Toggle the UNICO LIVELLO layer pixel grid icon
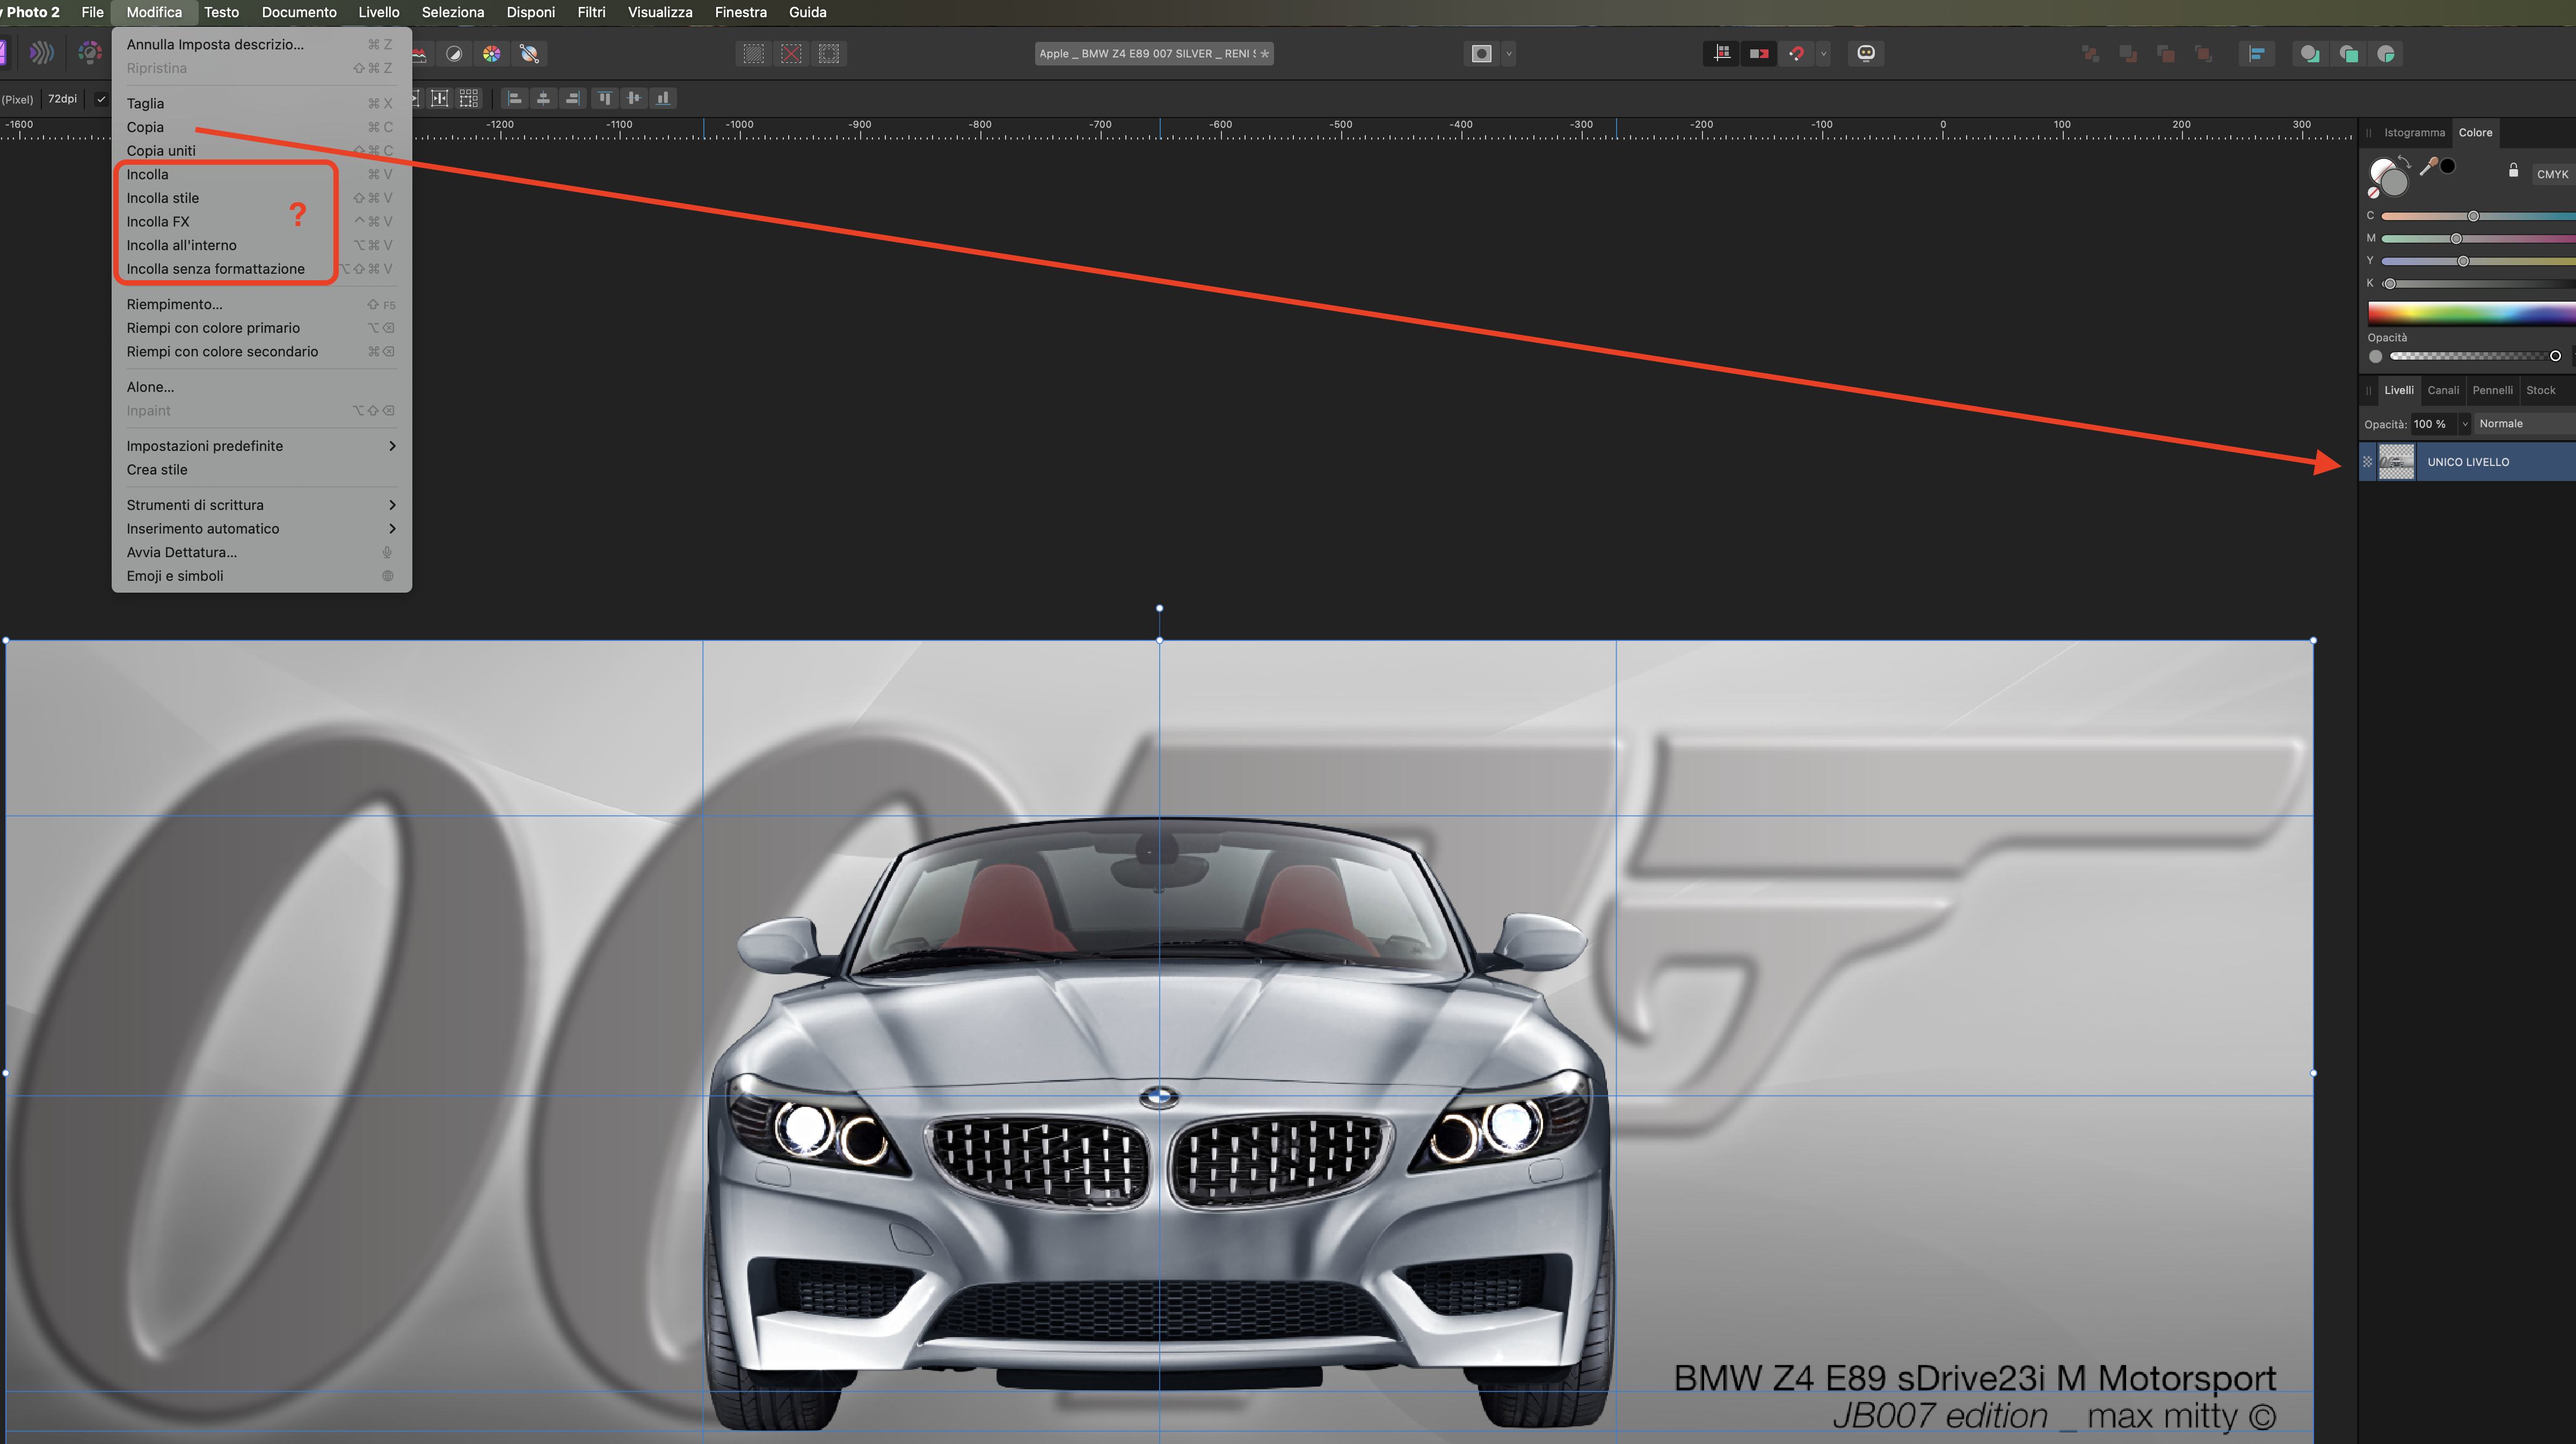The width and height of the screenshot is (2576, 1444). pos(2367,462)
